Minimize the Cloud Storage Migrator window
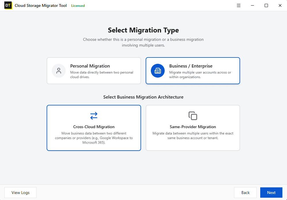The image size is (287, 200). coord(252,5)
